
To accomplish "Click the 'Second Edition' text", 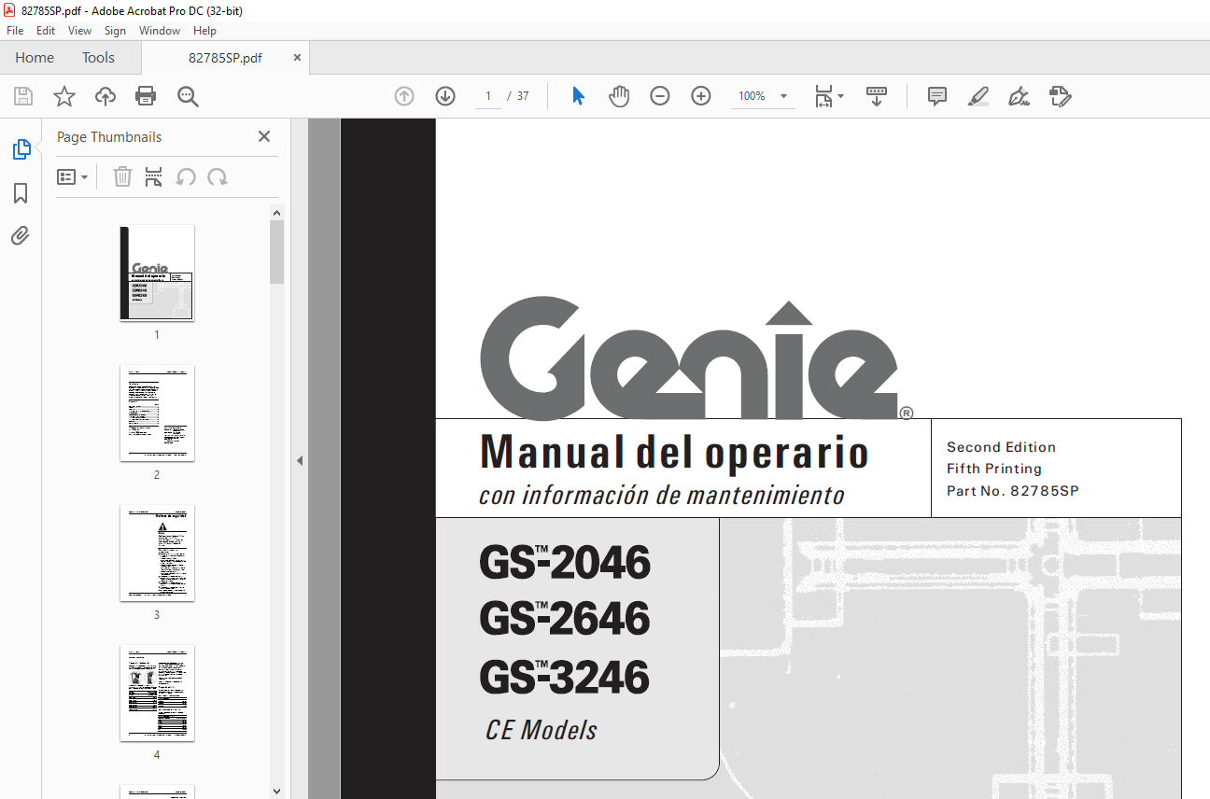I will [x=1002, y=447].
